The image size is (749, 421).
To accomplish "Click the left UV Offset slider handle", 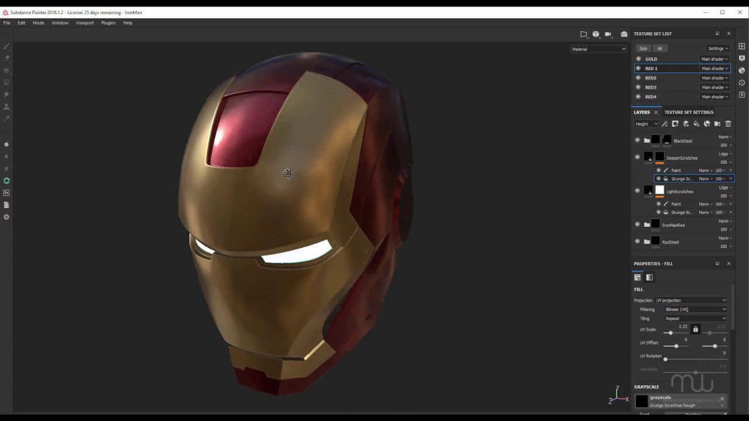I will [x=676, y=346].
